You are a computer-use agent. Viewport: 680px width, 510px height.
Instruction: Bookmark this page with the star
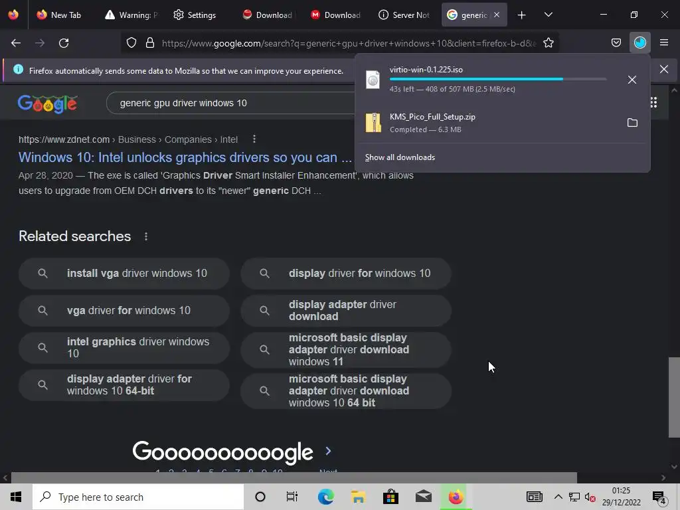(548, 43)
